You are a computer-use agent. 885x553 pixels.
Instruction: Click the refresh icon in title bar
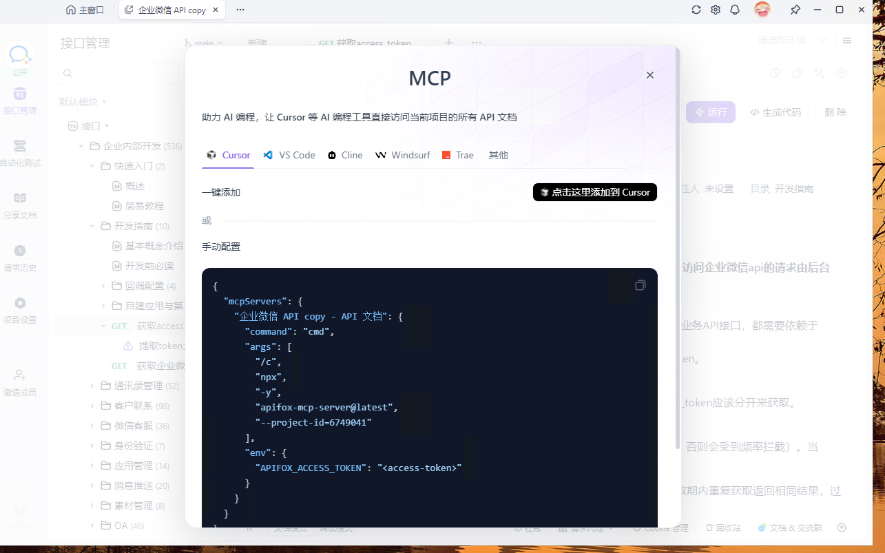click(x=696, y=10)
